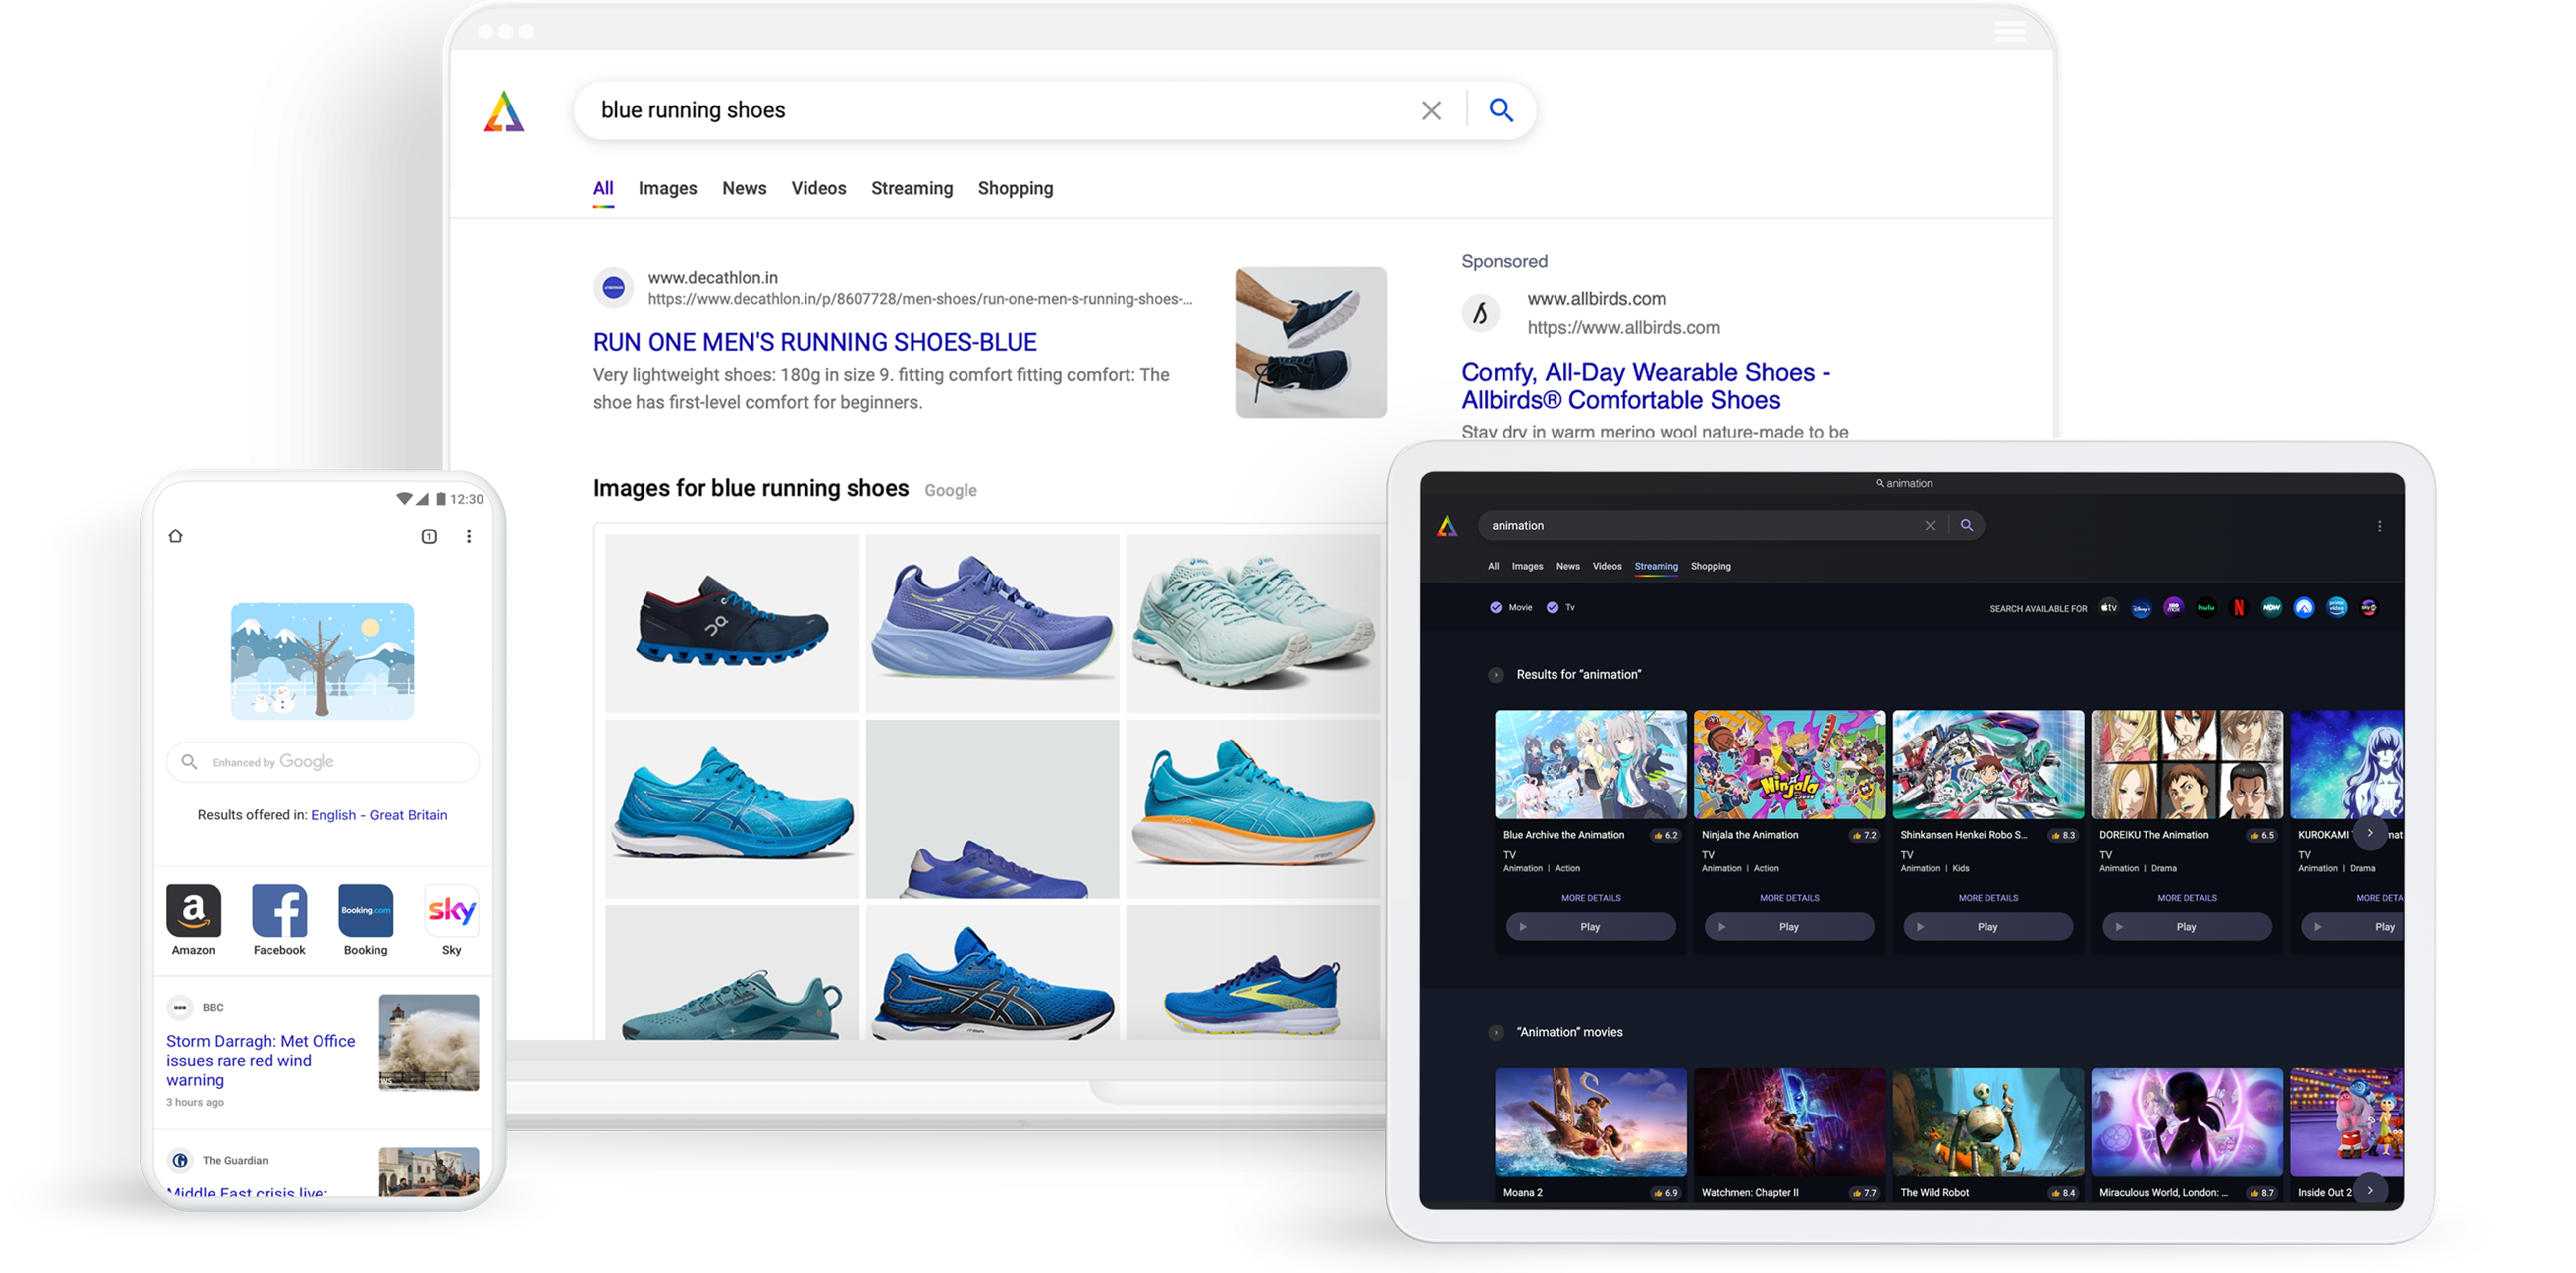
Task: Play DOREIKU The Animation
Action: [2186, 927]
